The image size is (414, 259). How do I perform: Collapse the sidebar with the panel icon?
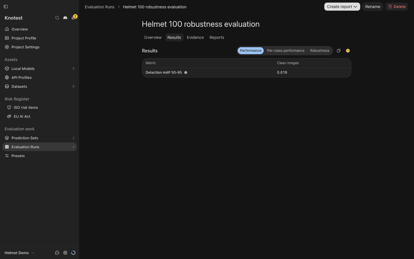(6, 7)
